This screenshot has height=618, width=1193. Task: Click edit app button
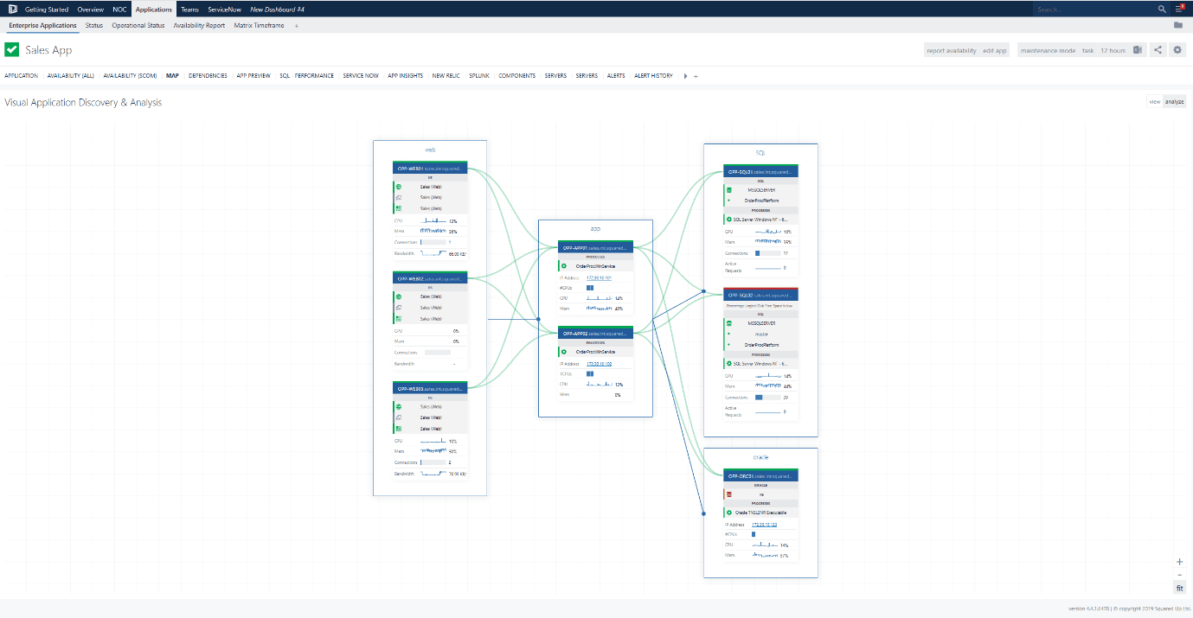(x=995, y=50)
